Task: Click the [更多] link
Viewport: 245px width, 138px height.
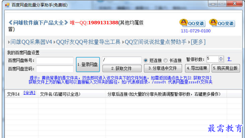Action: click(x=198, y=42)
